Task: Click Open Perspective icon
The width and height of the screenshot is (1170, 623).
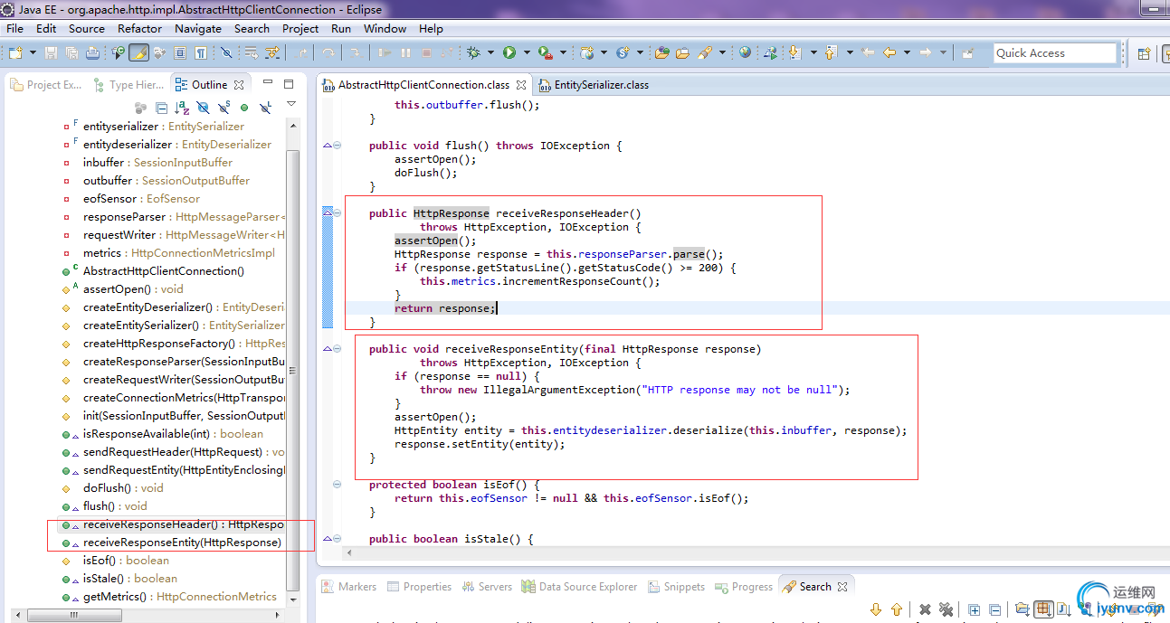Action: tap(1144, 53)
